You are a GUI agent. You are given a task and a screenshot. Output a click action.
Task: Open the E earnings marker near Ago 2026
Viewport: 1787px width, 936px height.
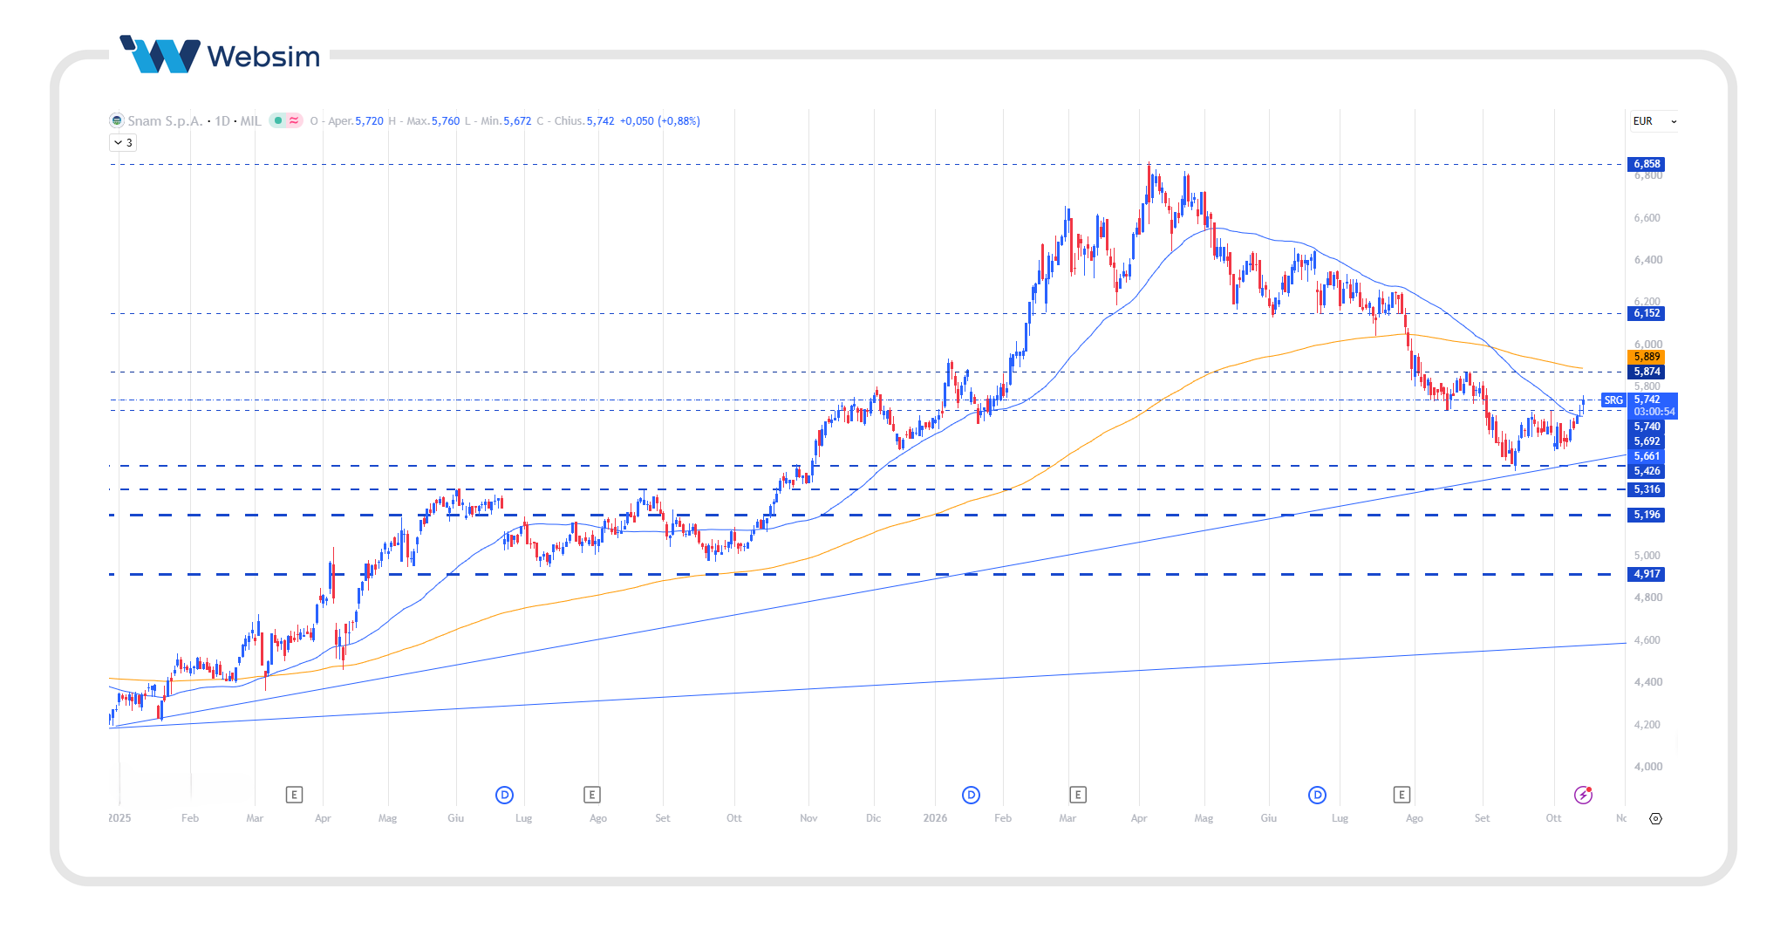1402,795
